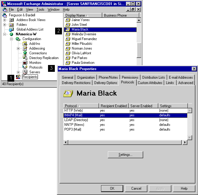Click the Recipients people icon
Viewport: 198px width, 195px height.
18,77
